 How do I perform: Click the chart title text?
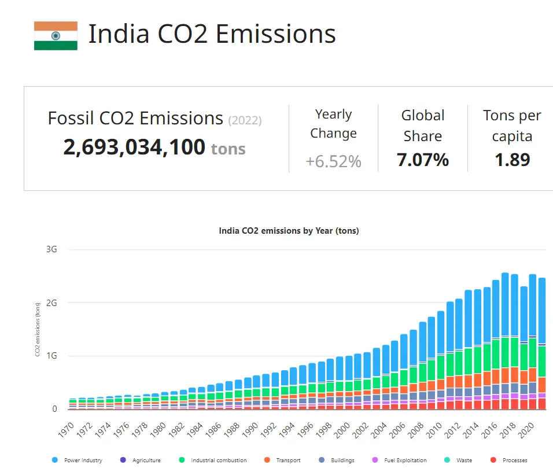pyautogui.click(x=289, y=231)
